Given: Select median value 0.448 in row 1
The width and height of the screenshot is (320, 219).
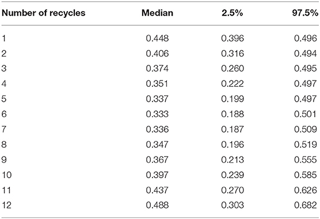Looking at the screenshot, I should 157,39.
